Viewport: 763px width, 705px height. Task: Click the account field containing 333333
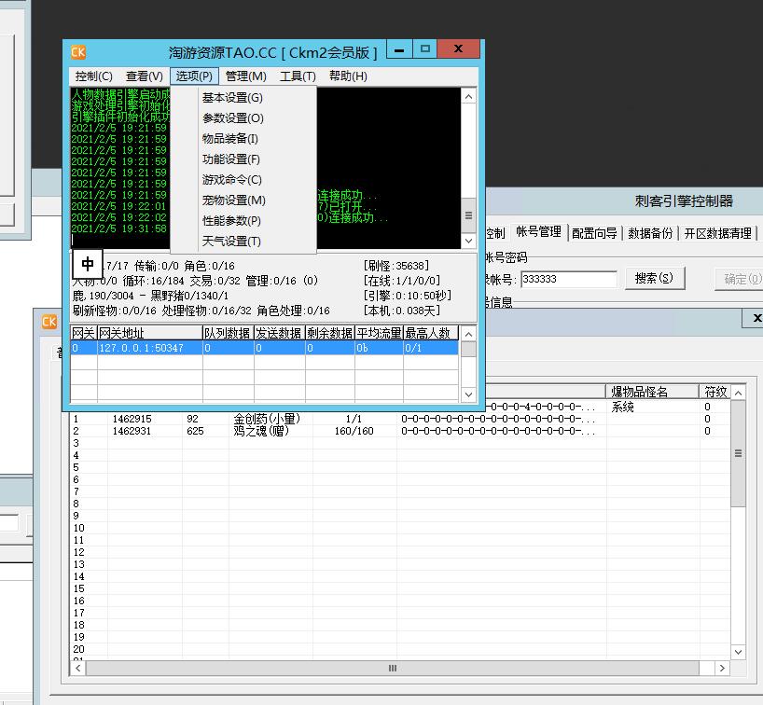coord(568,279)
